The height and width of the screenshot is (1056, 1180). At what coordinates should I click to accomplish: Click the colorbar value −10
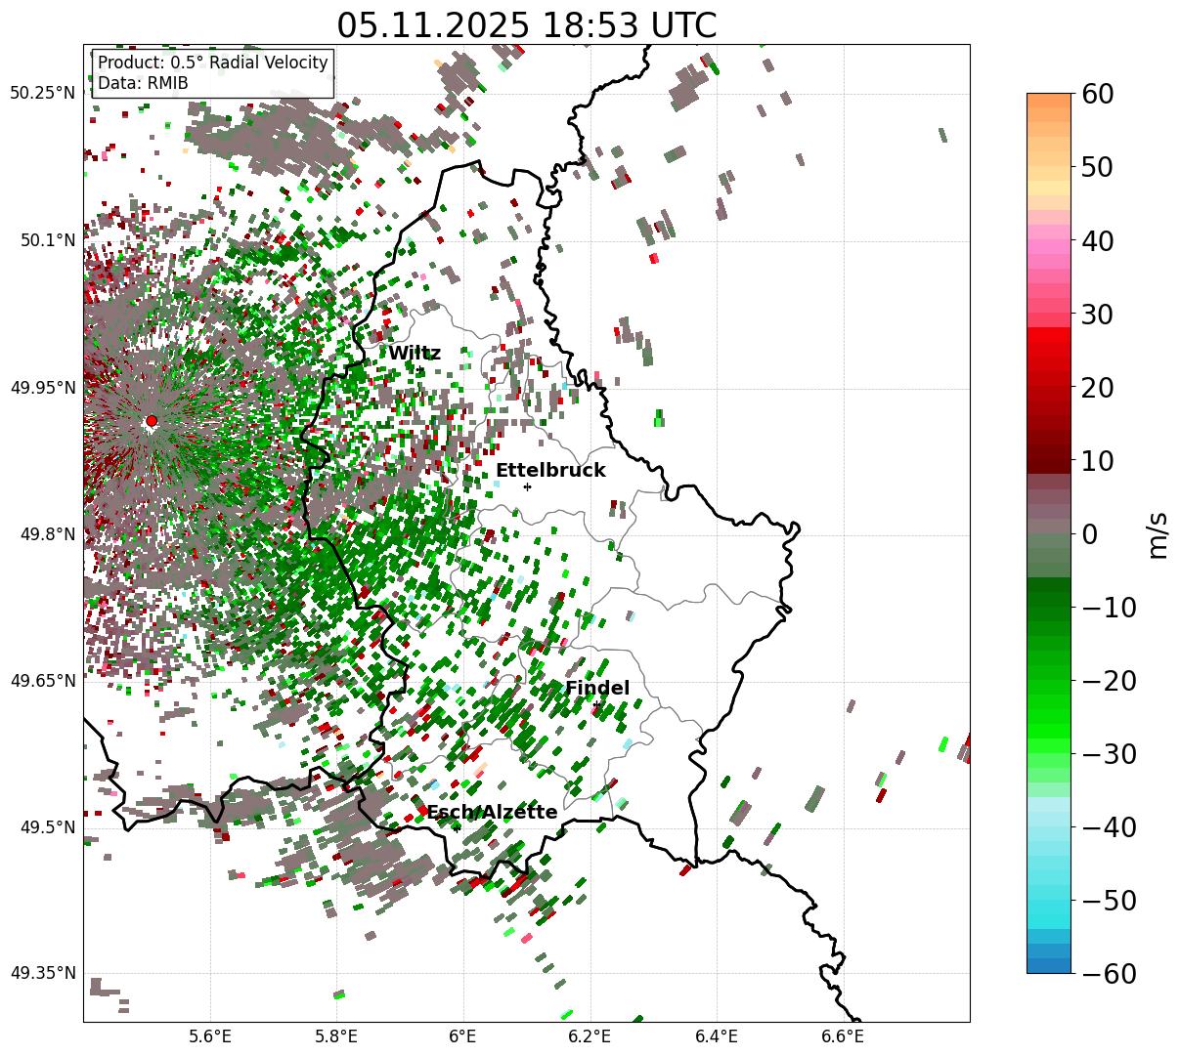click(1109, 608)
